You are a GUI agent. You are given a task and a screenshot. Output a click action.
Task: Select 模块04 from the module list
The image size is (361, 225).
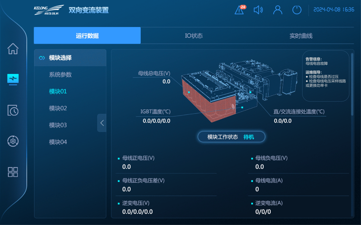pos(58,142)
